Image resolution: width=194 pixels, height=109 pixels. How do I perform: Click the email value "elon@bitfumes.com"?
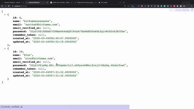click(39, 58)
